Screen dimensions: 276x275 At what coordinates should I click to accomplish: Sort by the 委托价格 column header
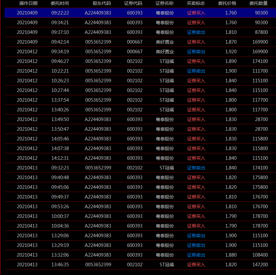pyautogui.click(x=227, y=3)
